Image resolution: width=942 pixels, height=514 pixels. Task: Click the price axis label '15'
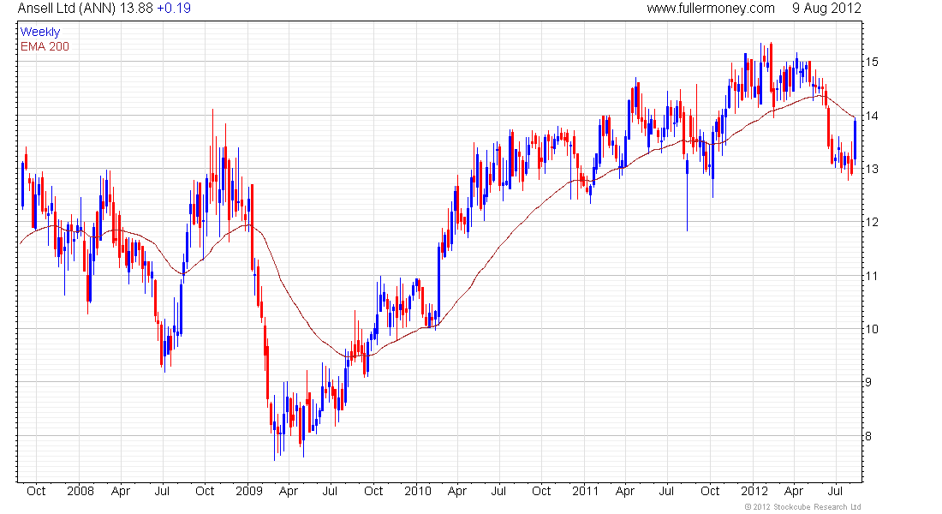click(x=871, y=62)
